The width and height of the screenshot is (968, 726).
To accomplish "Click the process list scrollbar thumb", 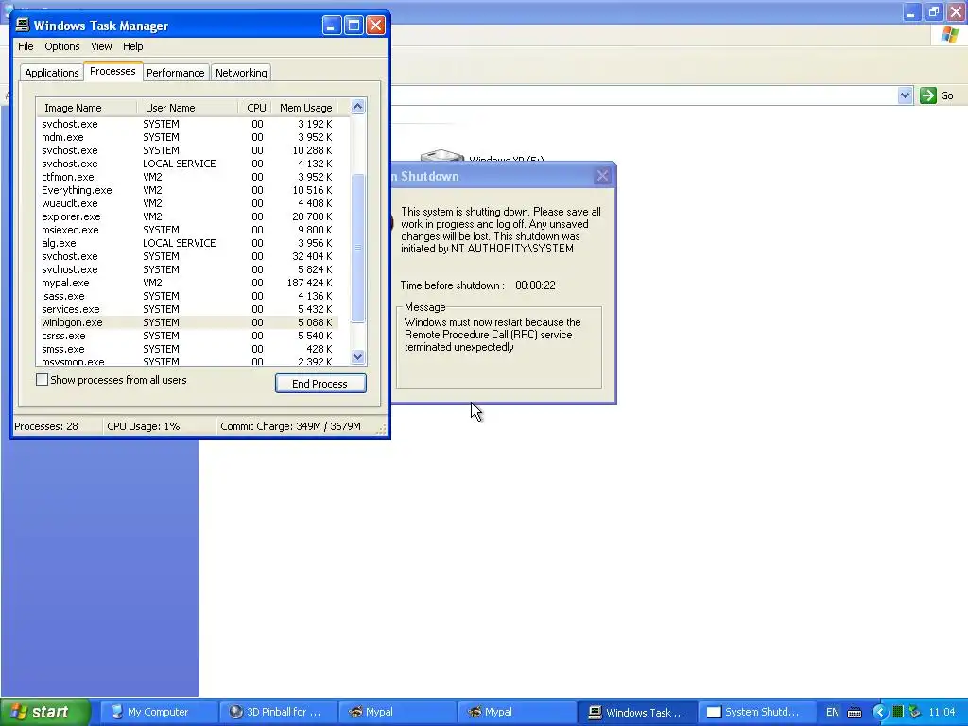I will click(x=357, y=249).
